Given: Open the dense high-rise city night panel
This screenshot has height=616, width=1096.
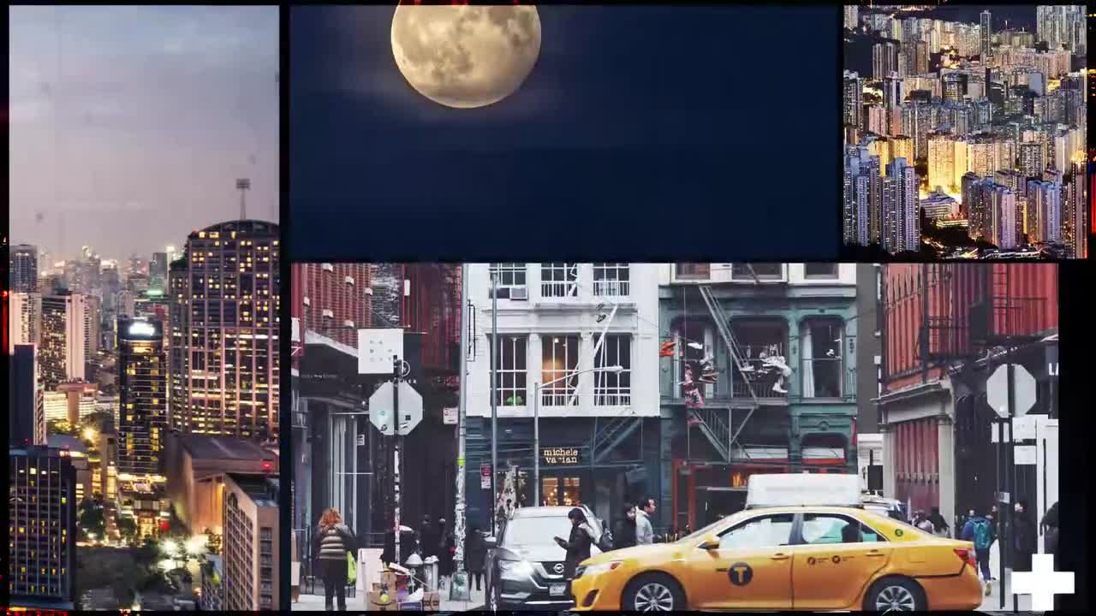Looking at the screenshot, I should [x=965, y=133].
